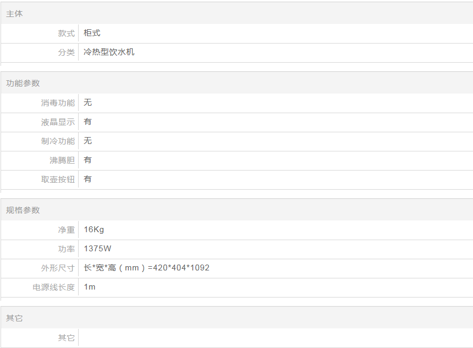Click the 外形尺寸 row label
The image size is (473, 348).
(x=58, y=268)
